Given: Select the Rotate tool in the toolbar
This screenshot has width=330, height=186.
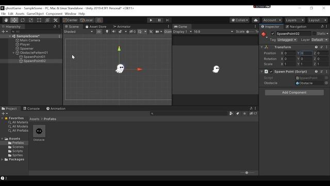Looking at the screenshot, I should 23,20.
